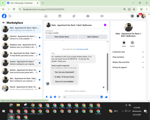This screenshot has width=150, height=120.
Task: Go to the Home feed icon
Action: tap(46, 16)
